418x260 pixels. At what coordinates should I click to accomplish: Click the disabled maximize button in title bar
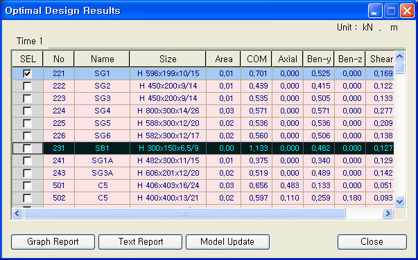click(x=391, y=11)
